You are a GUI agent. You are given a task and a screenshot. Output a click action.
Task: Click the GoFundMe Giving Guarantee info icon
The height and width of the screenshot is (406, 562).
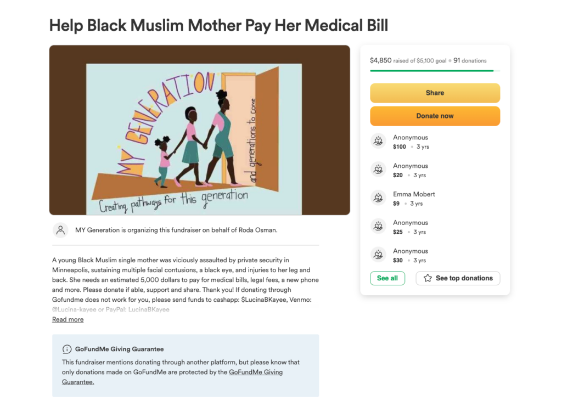click(x=66, y=349)
